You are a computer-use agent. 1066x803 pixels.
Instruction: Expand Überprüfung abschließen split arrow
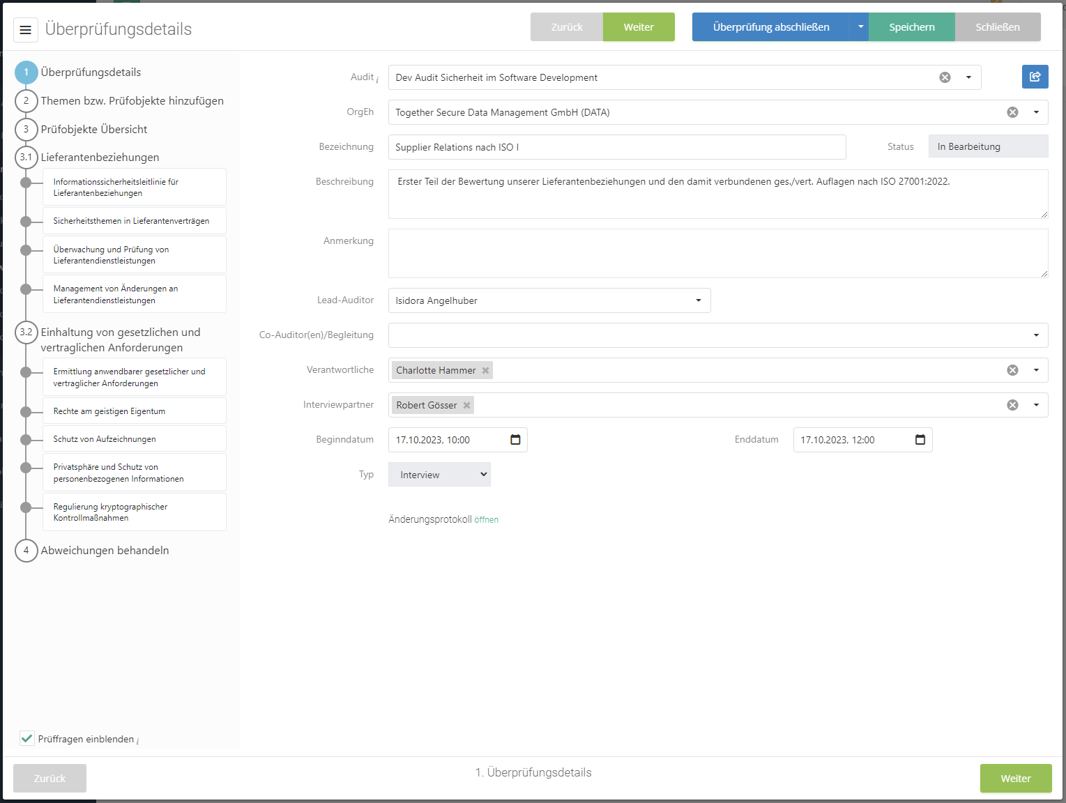[x=860, y=27]
